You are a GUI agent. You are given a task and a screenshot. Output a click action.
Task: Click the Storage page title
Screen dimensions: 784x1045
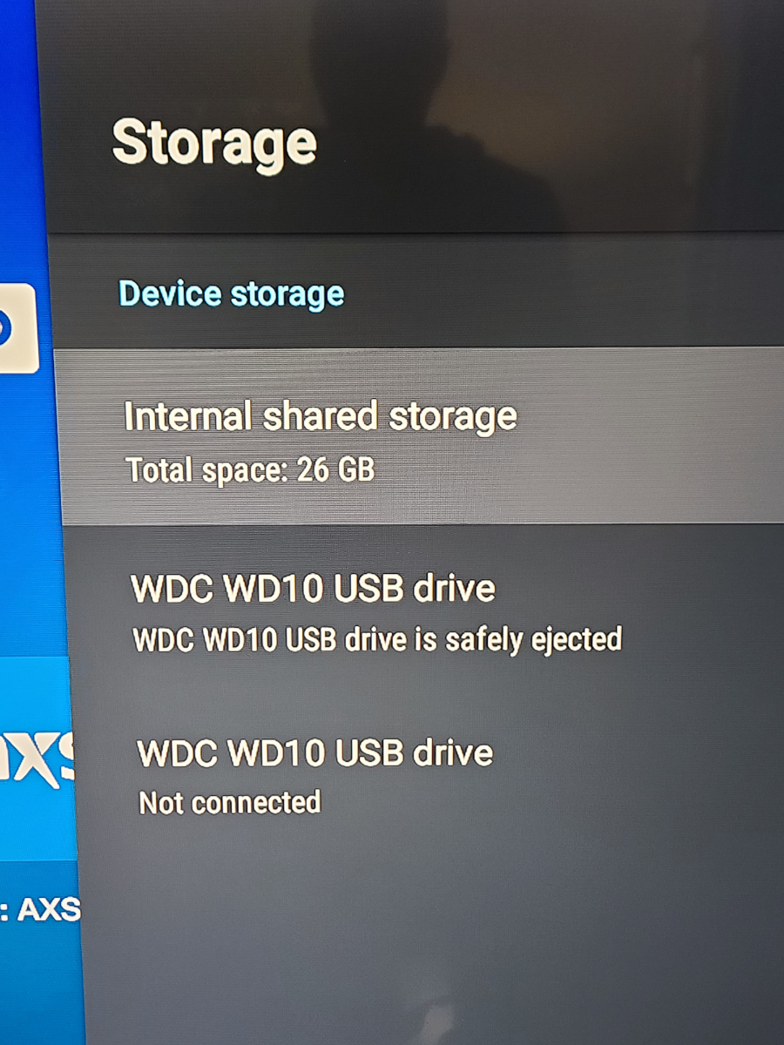pos(214,142)
